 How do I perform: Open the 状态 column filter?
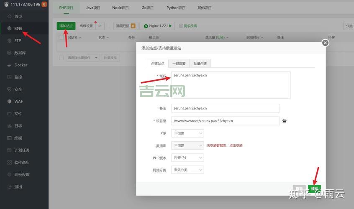pyautogui.click(x=104, y=38)
